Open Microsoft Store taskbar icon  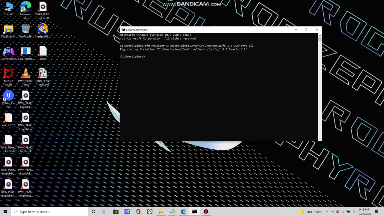116,211
